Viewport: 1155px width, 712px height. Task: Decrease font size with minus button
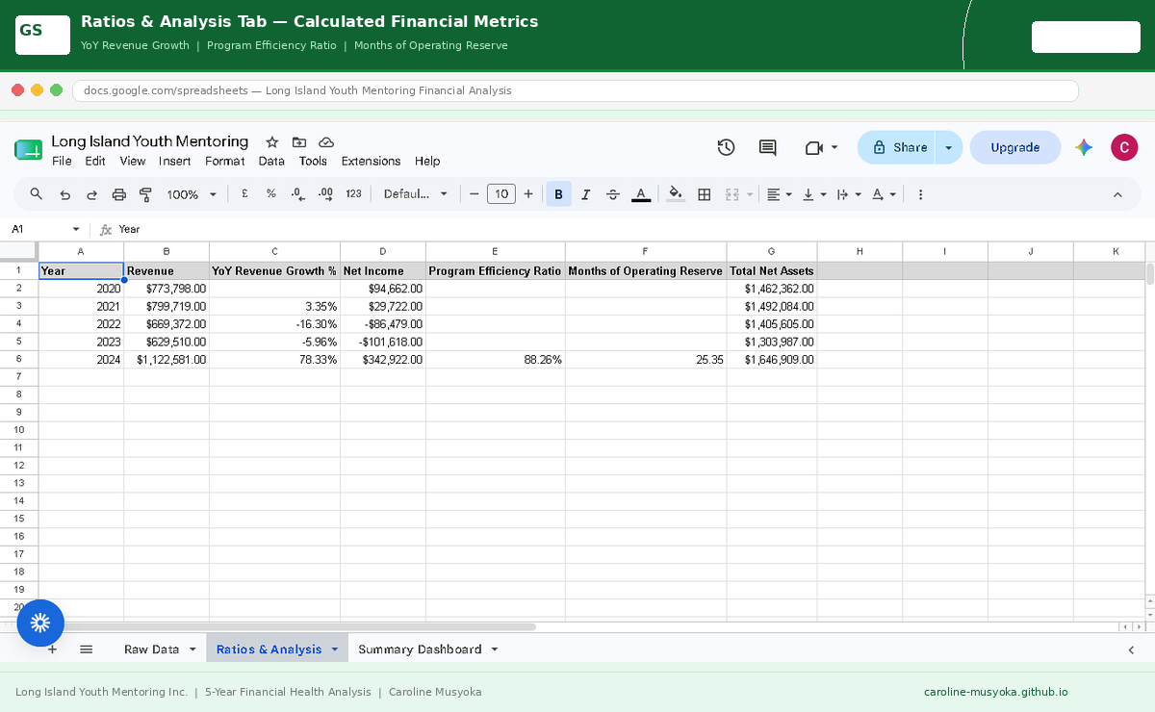pos(474,193)
